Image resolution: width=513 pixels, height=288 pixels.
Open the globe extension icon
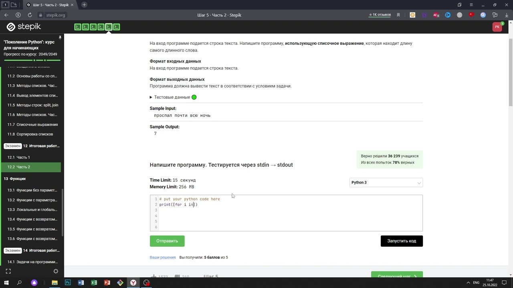(x=460, y=15)
